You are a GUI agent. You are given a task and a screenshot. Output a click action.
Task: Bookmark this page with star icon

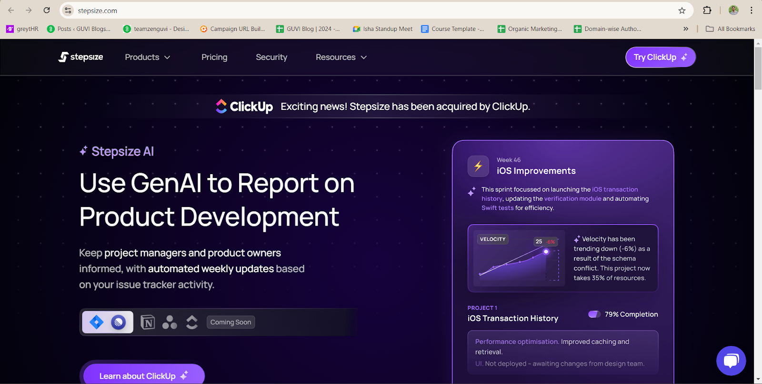pos(682,10)
